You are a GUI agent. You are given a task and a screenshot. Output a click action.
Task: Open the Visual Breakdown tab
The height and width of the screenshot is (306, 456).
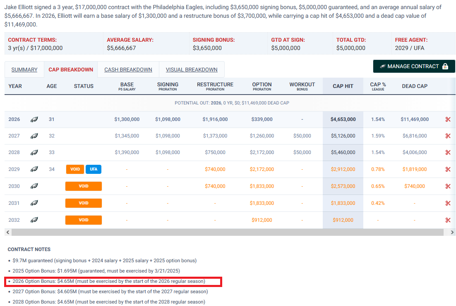tap(192, 70)
